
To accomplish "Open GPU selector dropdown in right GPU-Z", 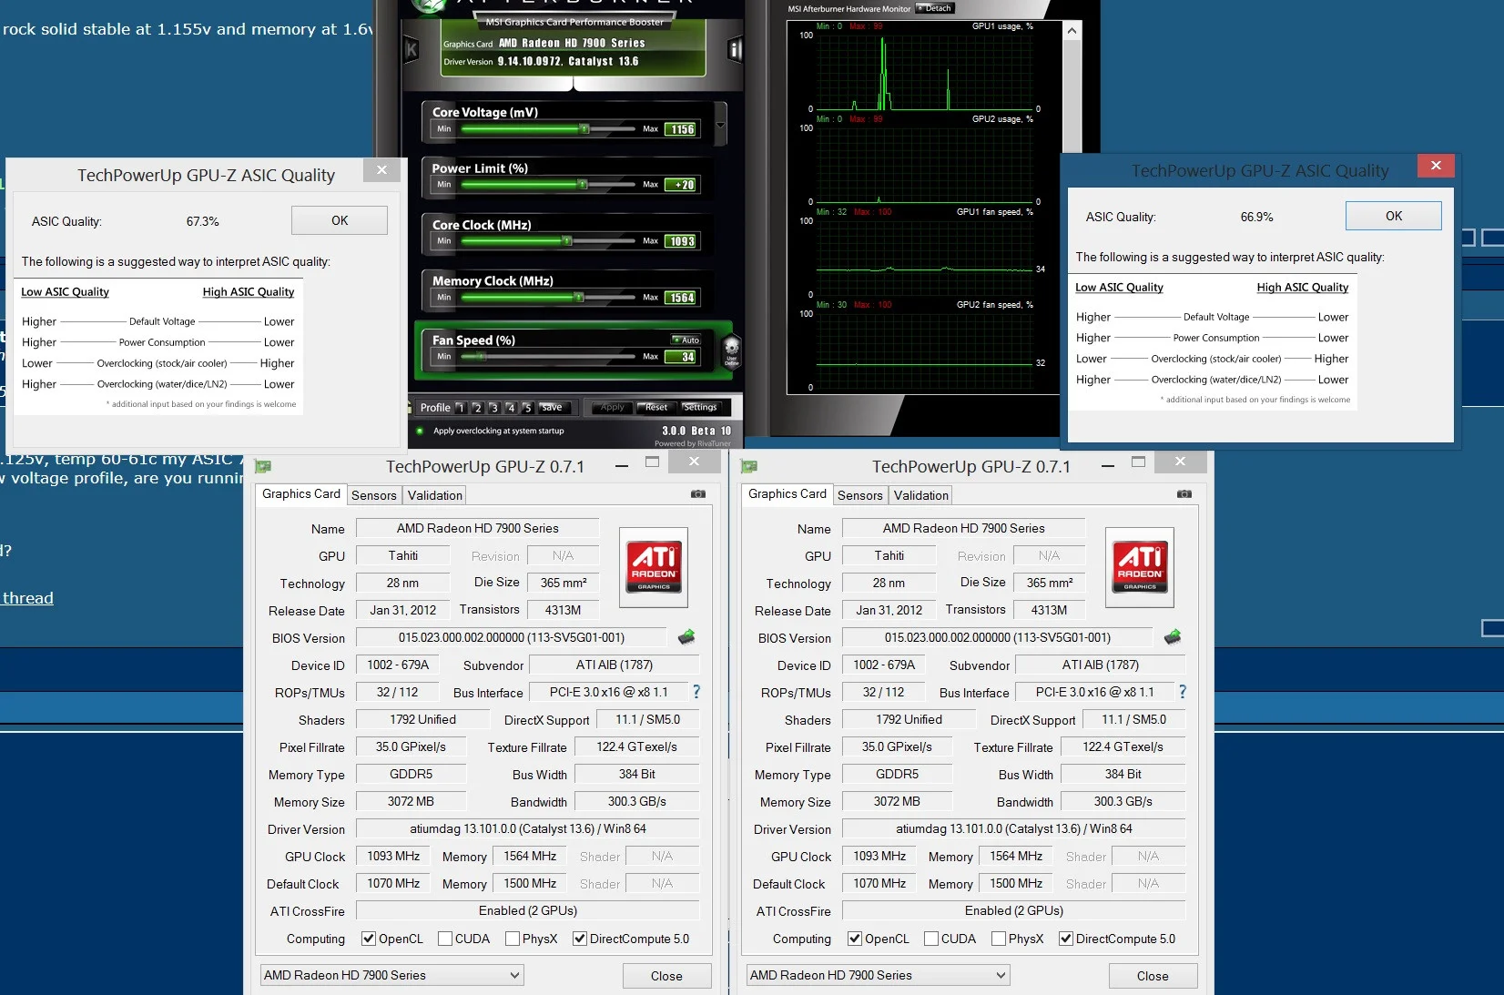I will (878, 975).
